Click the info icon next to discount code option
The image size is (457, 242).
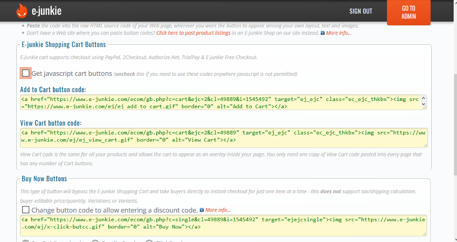click(x=201, y=210)
